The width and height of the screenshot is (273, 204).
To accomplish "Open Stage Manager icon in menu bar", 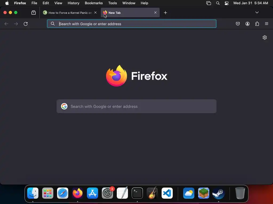I will [x=208, y=3].
